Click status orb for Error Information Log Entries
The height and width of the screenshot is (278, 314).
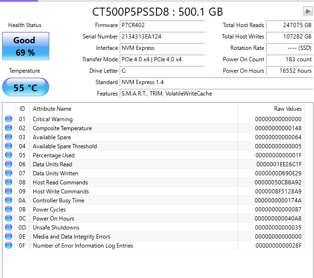[x=9, y=245]
